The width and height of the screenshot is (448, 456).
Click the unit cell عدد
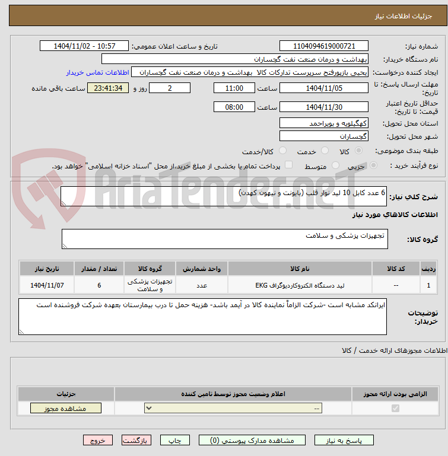click(202, 285)
